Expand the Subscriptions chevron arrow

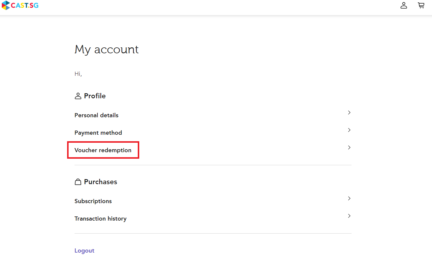[x=349, y=198]
